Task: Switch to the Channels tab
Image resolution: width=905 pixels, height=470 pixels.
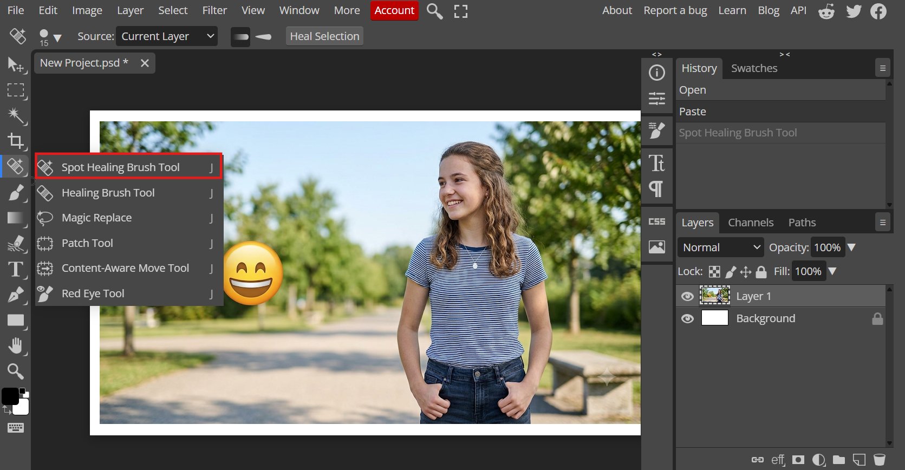Action: coord(751,223)
